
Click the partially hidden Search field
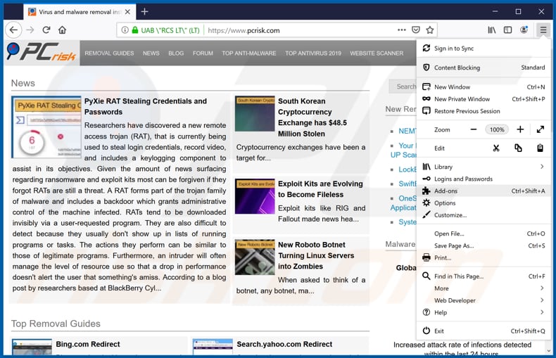pyautogui.click(x=403, y=87)
